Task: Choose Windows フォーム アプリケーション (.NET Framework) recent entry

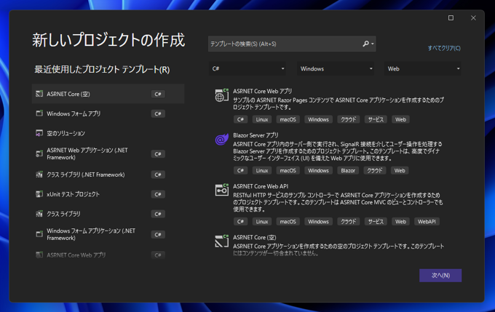Action: coord(108,234)
